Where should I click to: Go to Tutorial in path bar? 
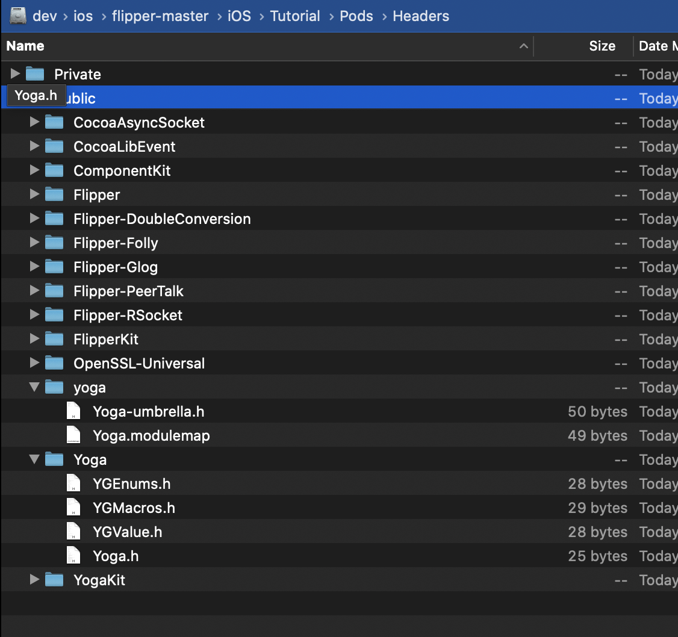[295, 16]
